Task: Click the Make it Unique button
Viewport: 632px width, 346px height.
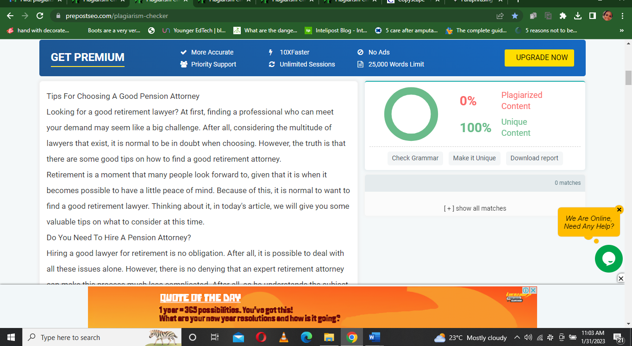Action: click(x=475, y=158)
